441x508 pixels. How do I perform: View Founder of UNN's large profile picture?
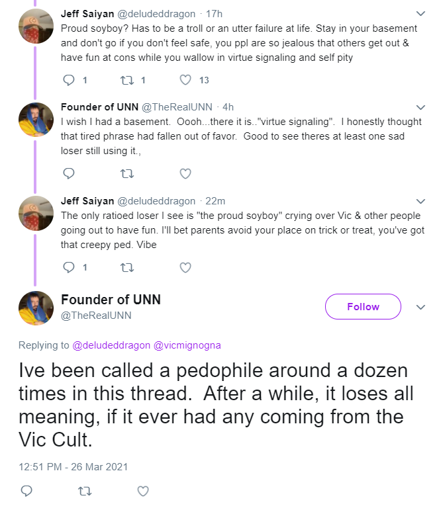pos(36,308)
